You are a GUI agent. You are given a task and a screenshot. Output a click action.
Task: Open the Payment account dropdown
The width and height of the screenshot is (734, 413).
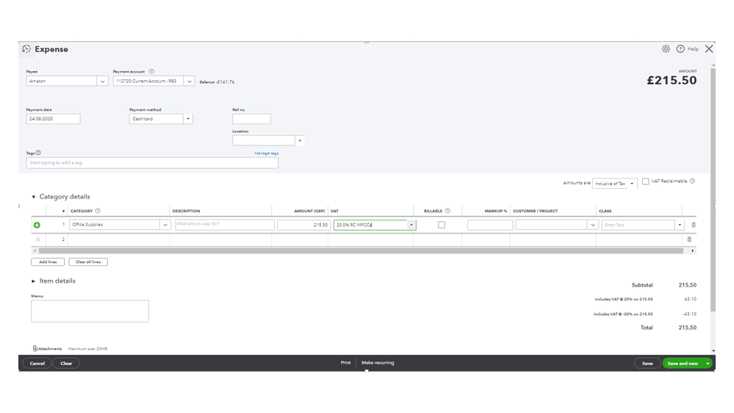[x=189, y=81]
